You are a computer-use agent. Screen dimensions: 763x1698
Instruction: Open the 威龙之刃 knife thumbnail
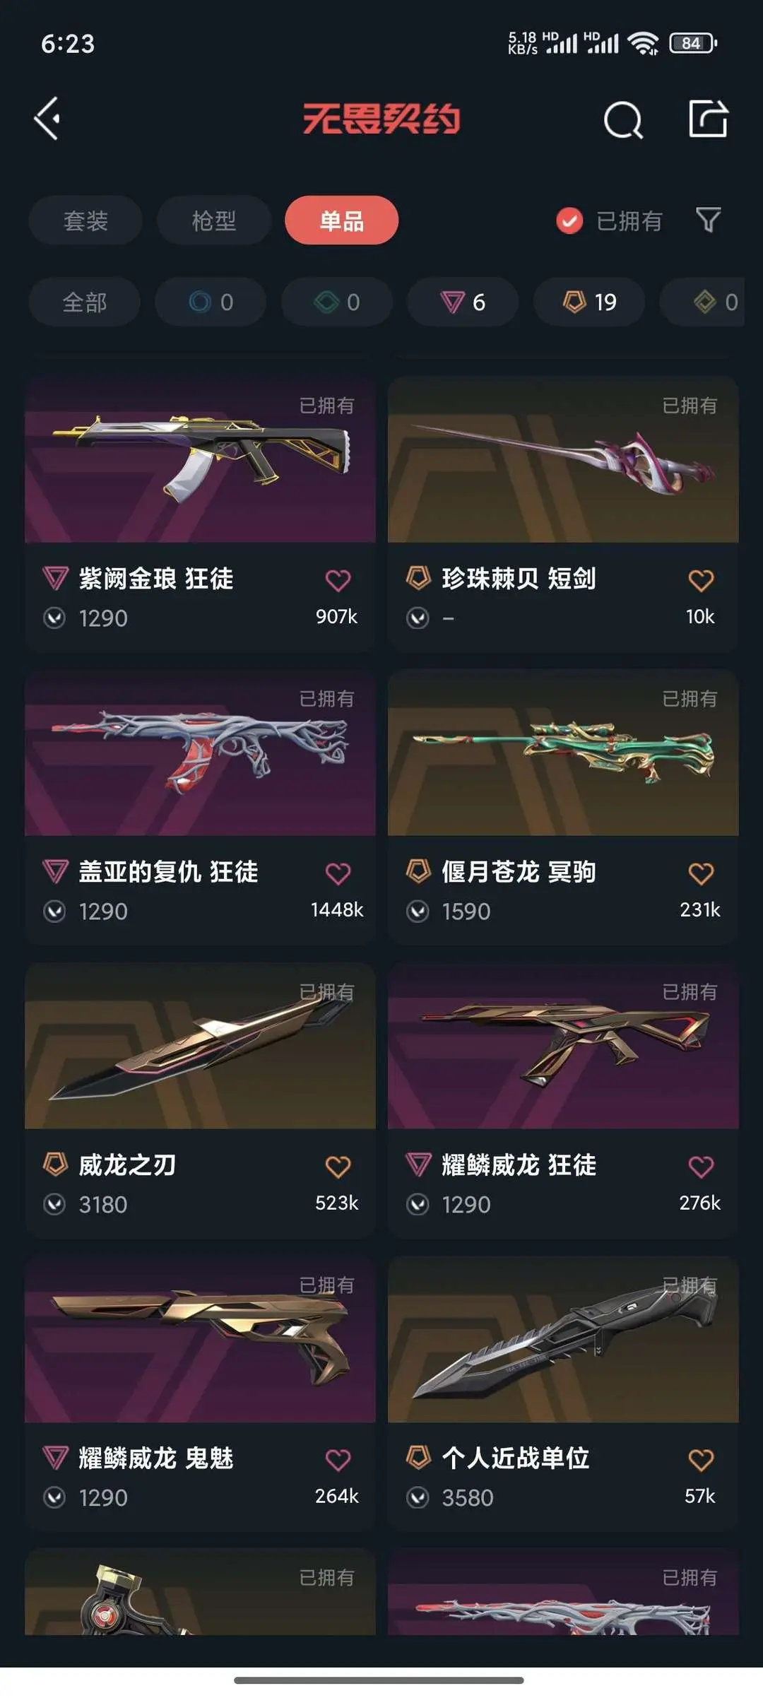pyautogui.click(x=200, y=1046)
